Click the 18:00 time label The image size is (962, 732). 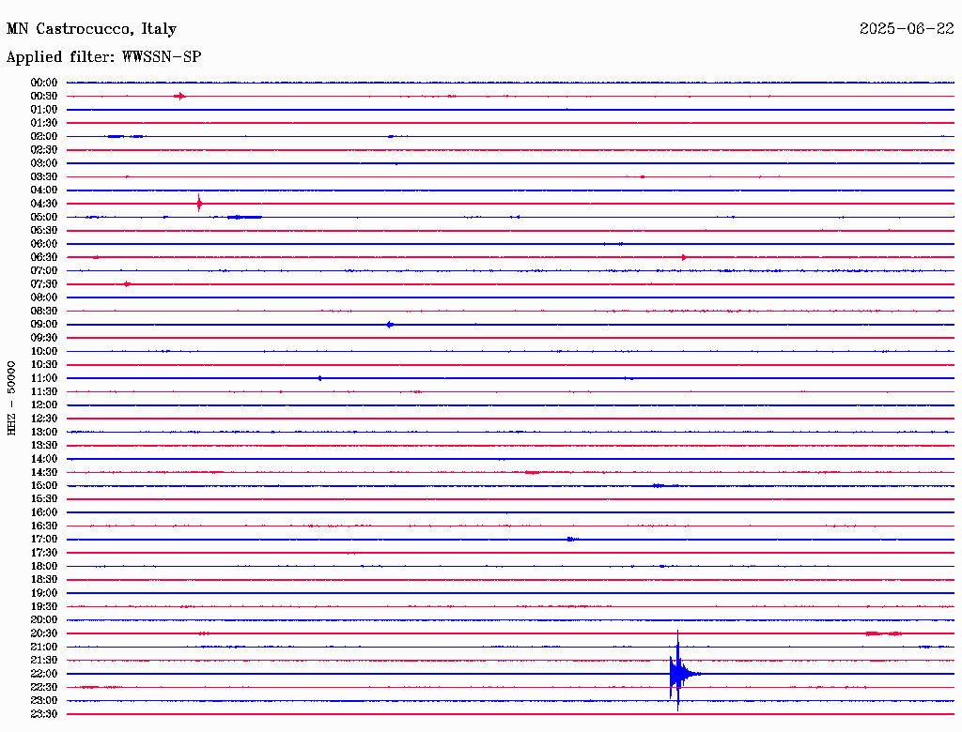44,567
